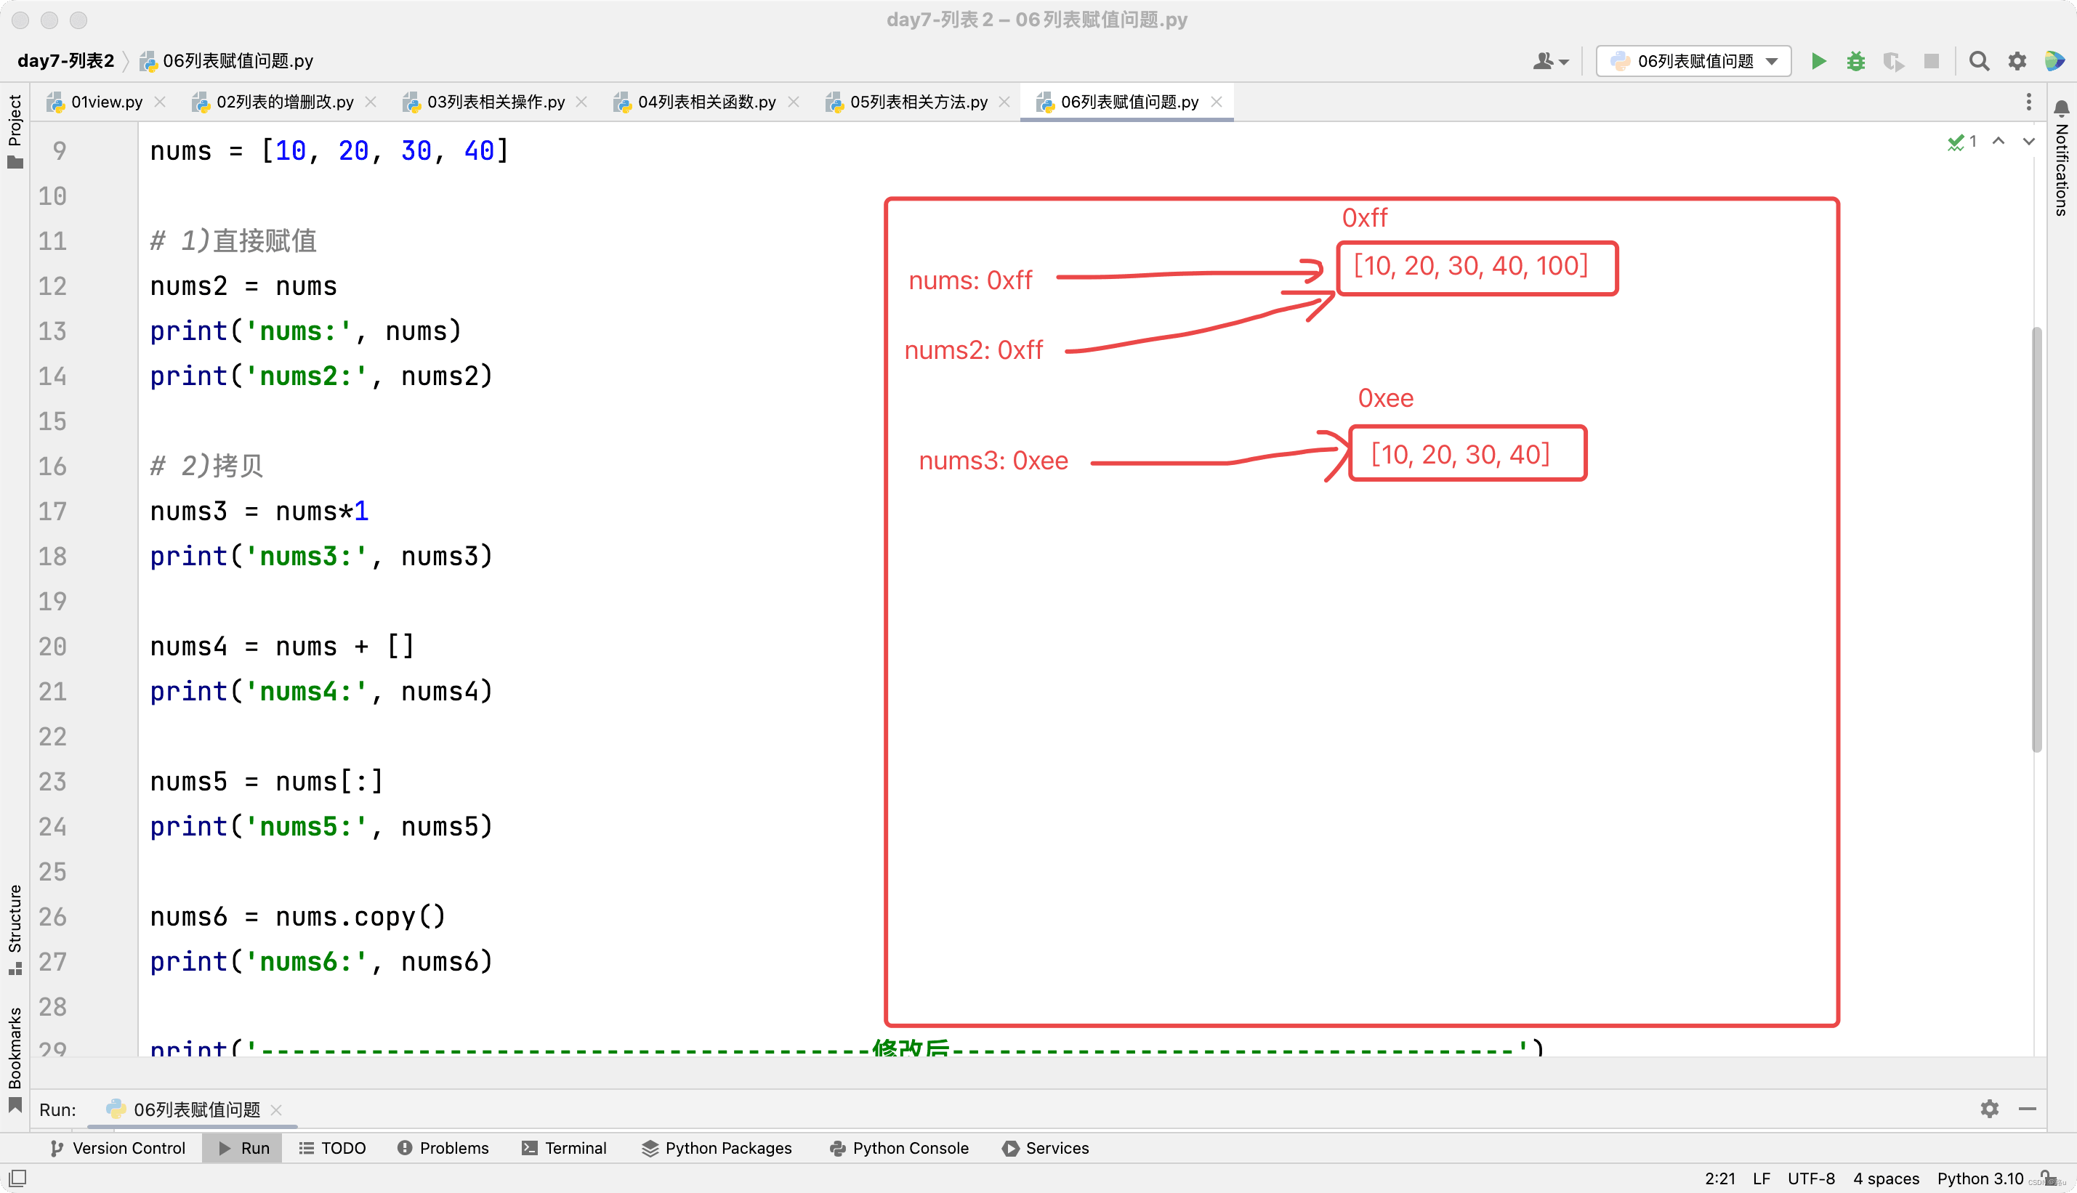Viewport: 2077px width, 1193px height.
Task: Close the 05列表相关方法.py tab
Action: (1004, 102)
